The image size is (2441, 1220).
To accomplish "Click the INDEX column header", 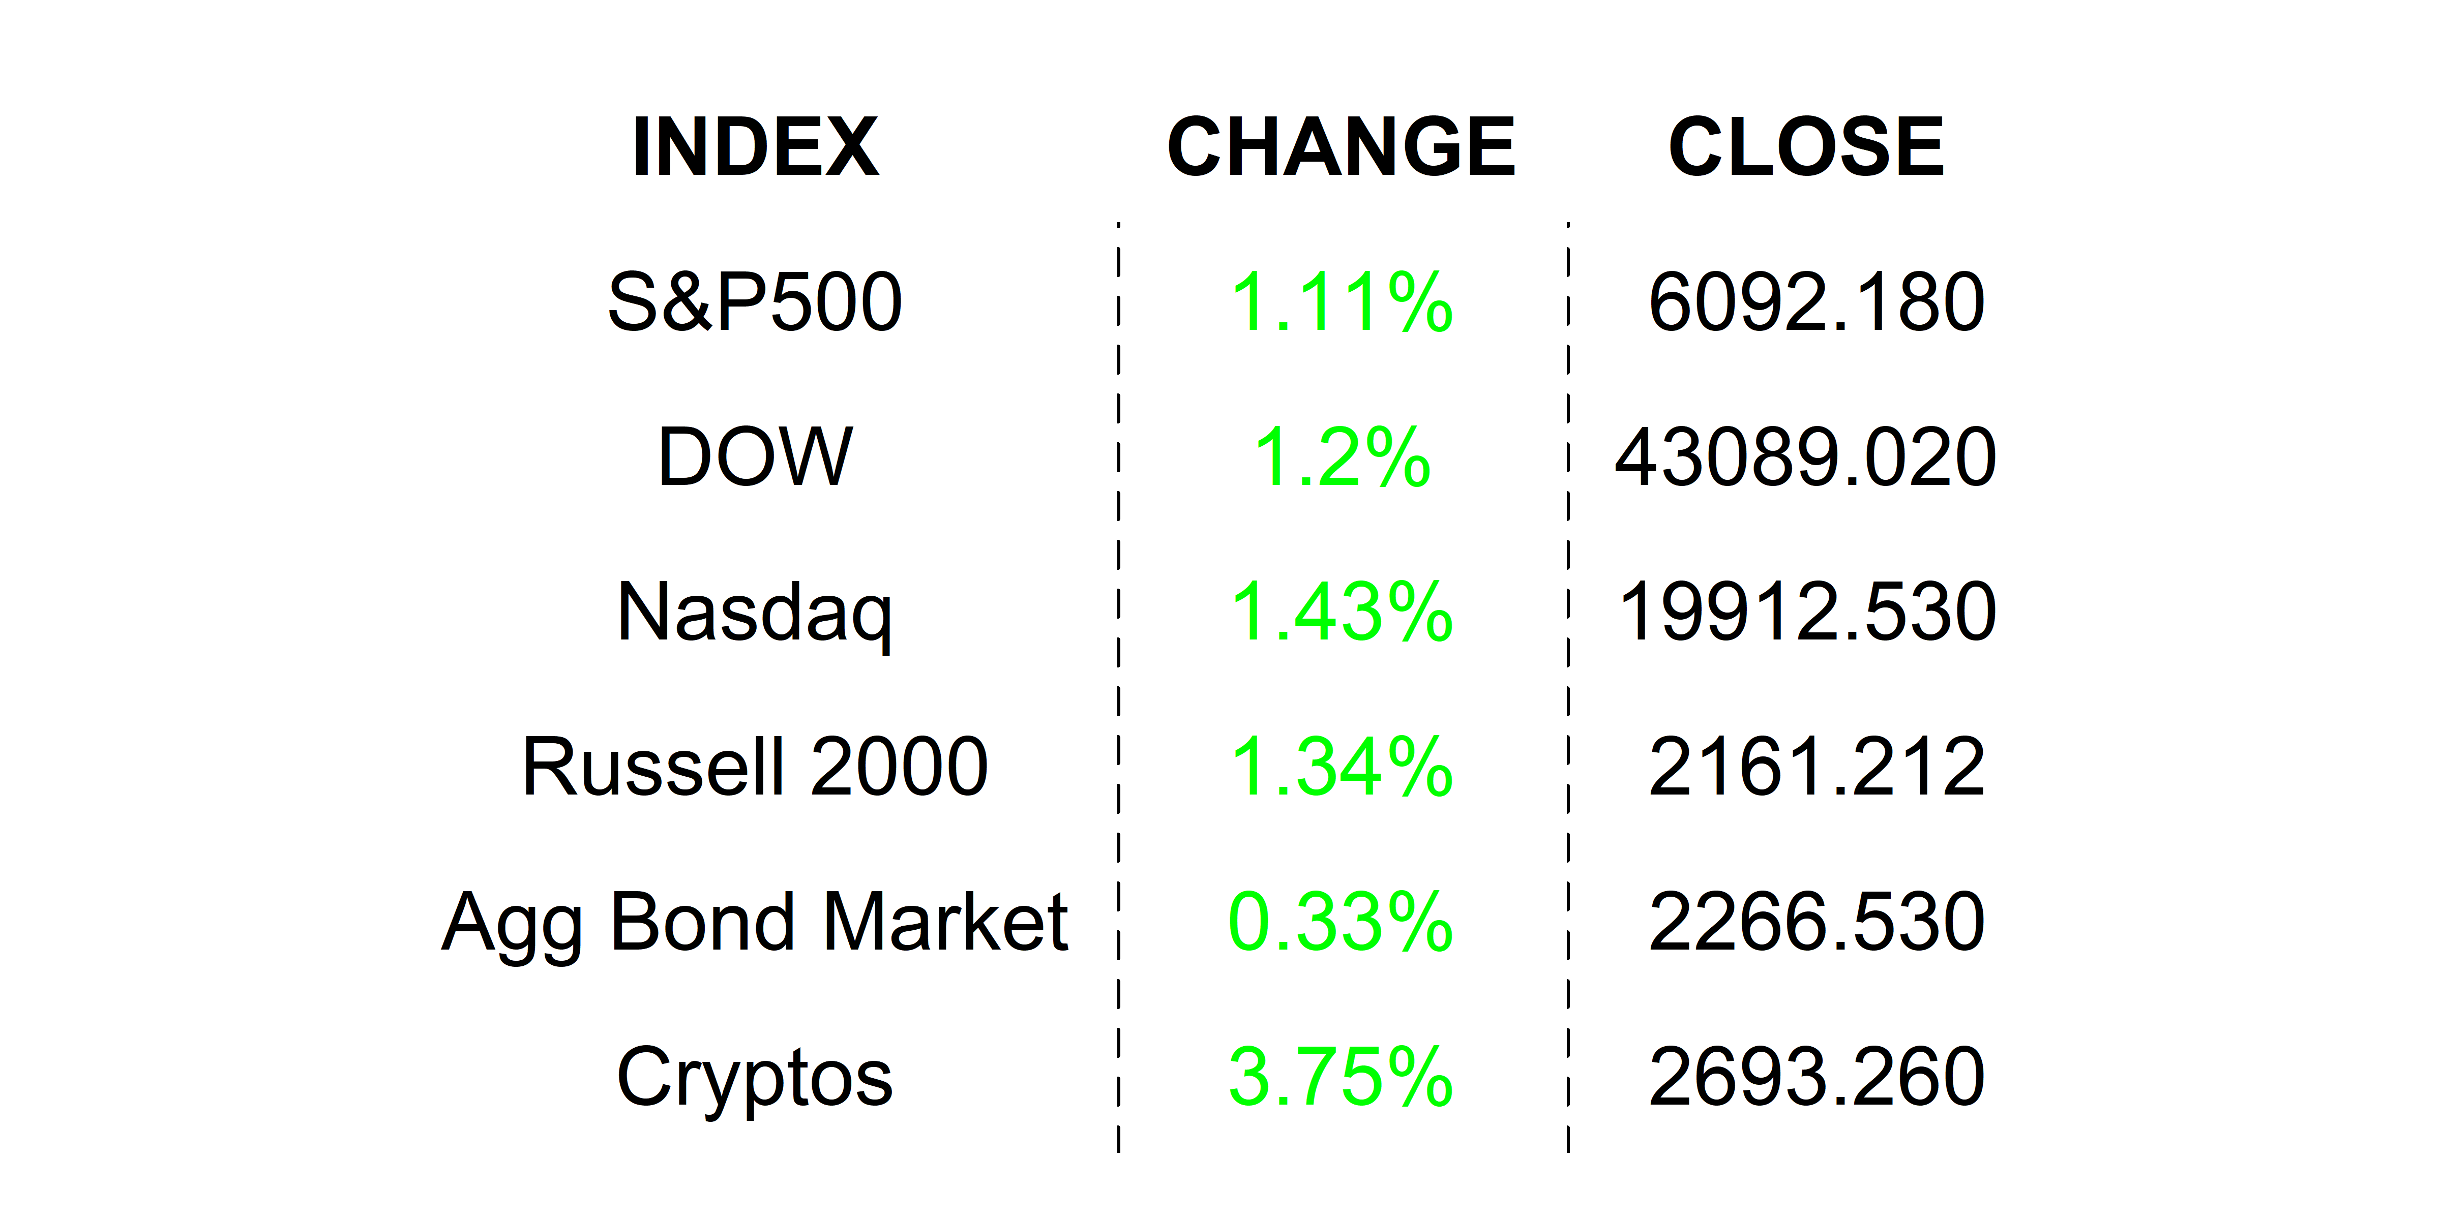I will pyautogui.click(x=755, y=147).
